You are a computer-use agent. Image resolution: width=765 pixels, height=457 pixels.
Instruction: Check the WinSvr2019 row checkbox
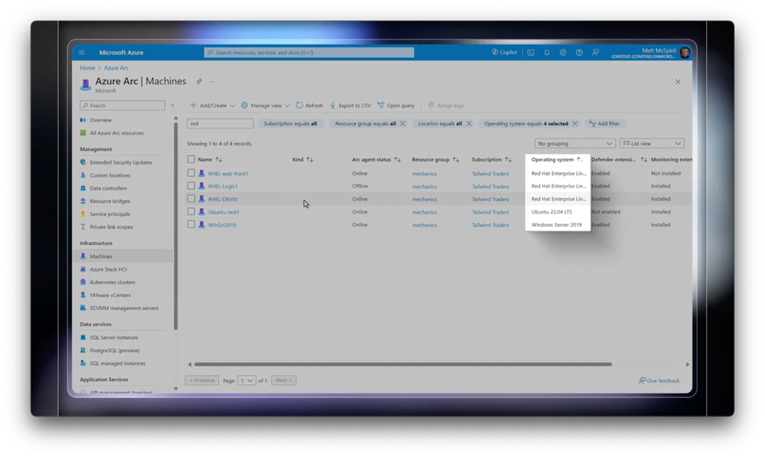click(191, 225)
